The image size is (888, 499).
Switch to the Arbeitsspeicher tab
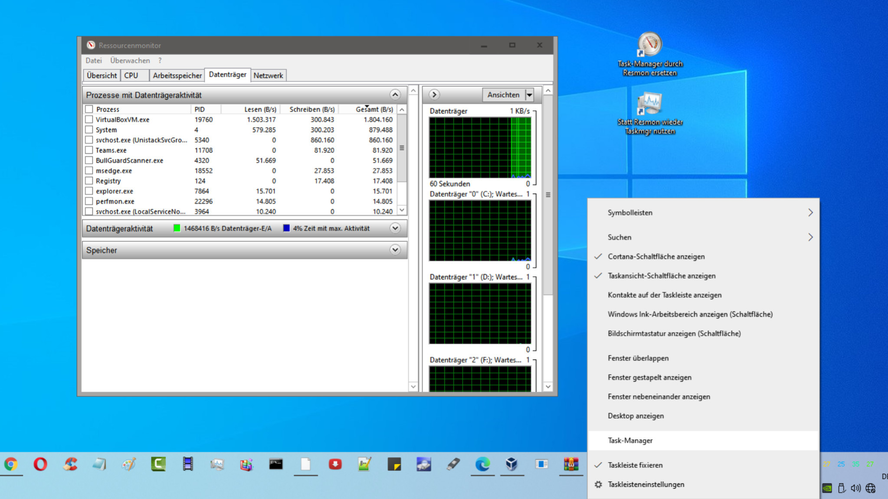(177, 75)
